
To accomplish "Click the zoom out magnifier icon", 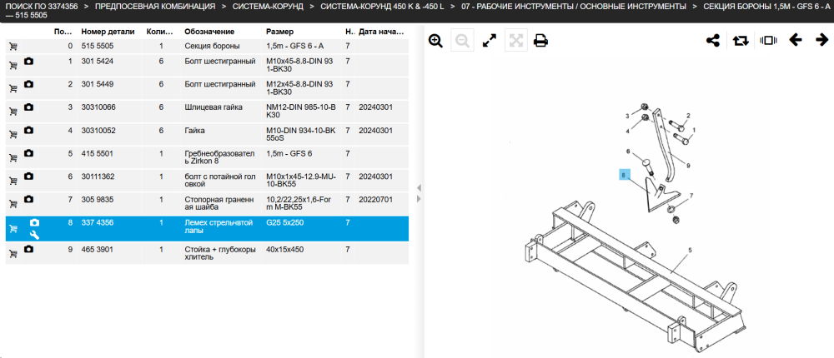I will pos(462,41).
